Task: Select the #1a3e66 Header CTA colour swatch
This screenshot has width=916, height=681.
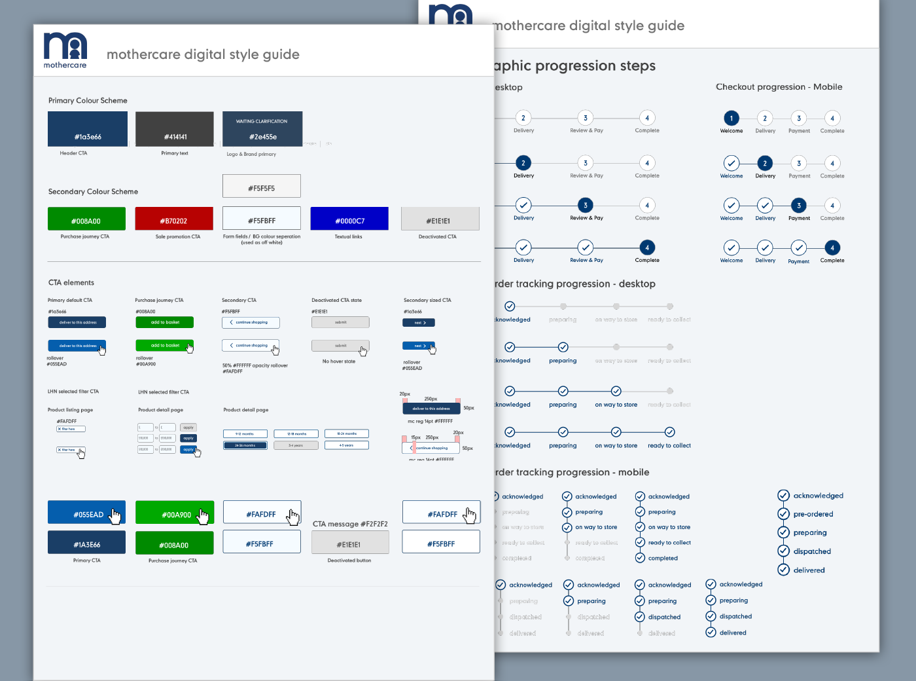Action: [88, 129]
